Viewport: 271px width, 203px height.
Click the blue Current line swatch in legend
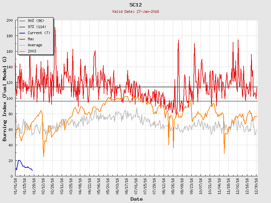point(23,33)
